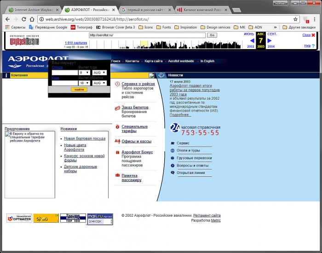
Task: Open Переводчик Google bookmark
Action: 48,27
